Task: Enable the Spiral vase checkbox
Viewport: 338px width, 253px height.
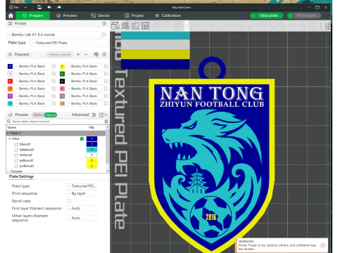Action: click(x=69, y=201)
